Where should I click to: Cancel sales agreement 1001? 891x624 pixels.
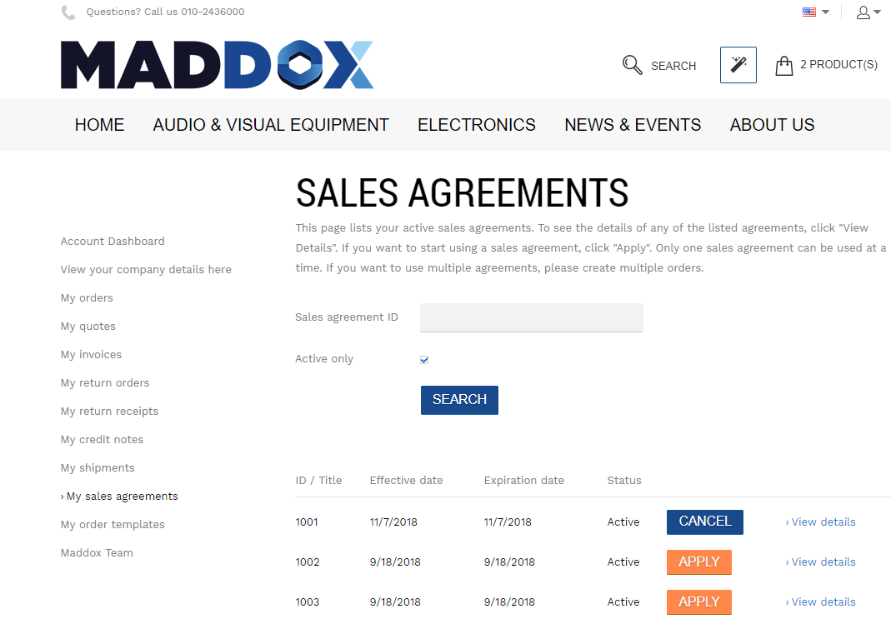[x=704, y=522]
